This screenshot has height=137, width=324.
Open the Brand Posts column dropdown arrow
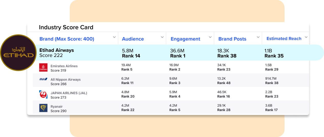pyautogui.click(x=258, y=37)
